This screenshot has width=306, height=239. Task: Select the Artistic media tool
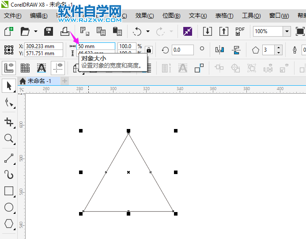pyautogui.click(x=9, y=175)
